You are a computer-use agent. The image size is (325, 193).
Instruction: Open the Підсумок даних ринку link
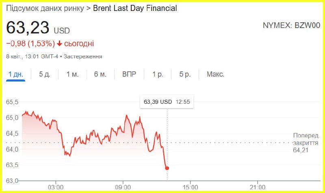coord(45,8)
